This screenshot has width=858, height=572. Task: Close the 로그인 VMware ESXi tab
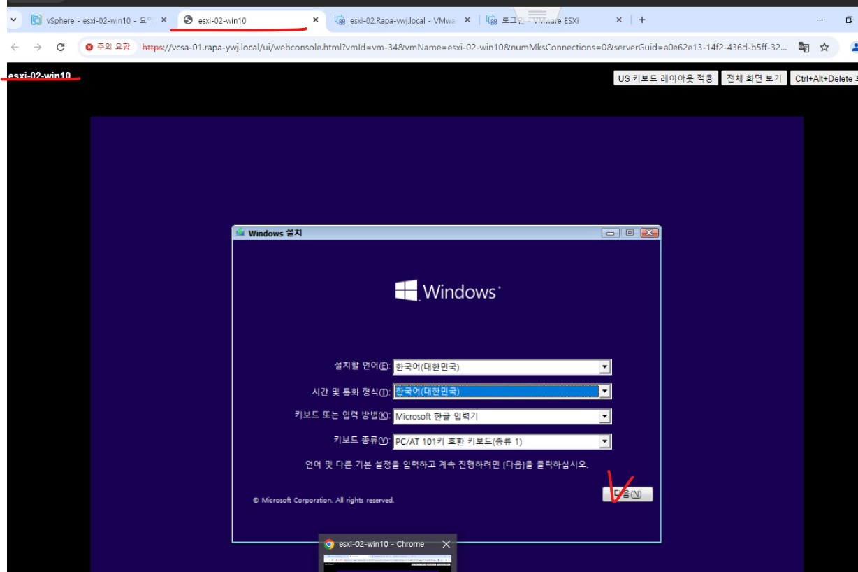click(x=619, y=20)
